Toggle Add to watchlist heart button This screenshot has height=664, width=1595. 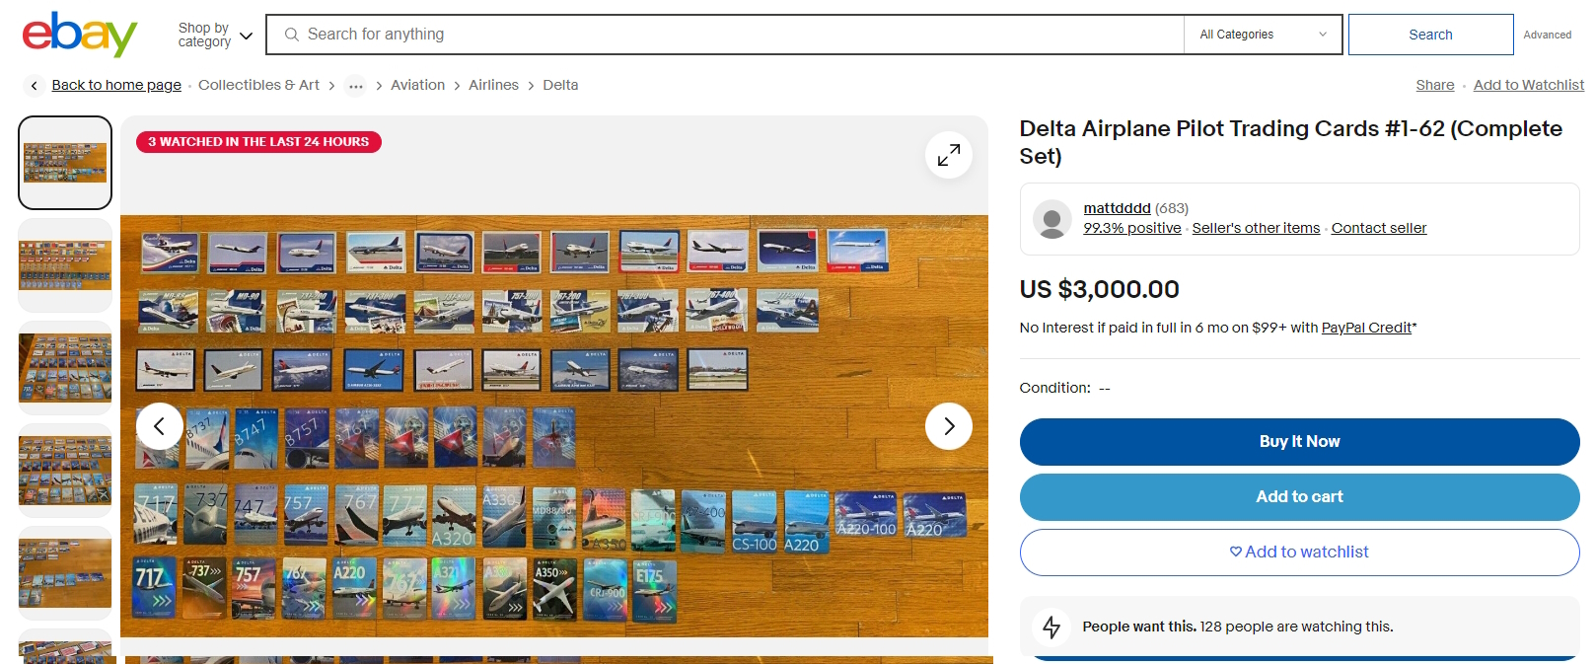coord(1299,553)
